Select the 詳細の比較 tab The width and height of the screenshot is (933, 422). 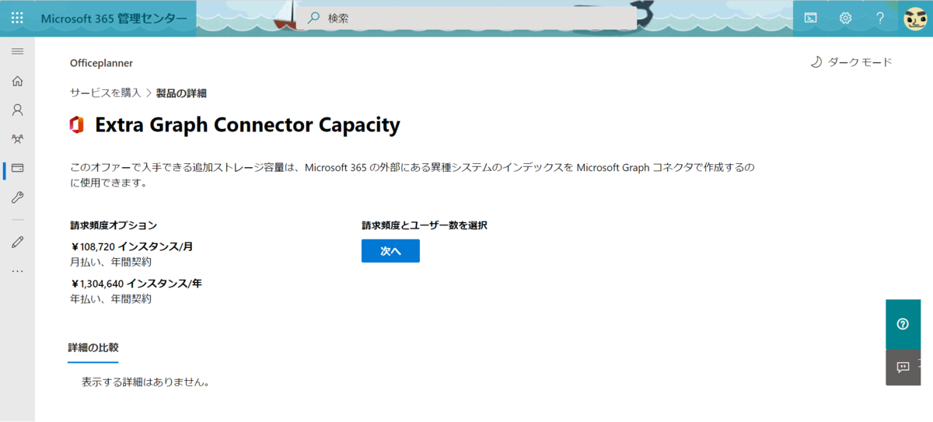coord(93,348)
